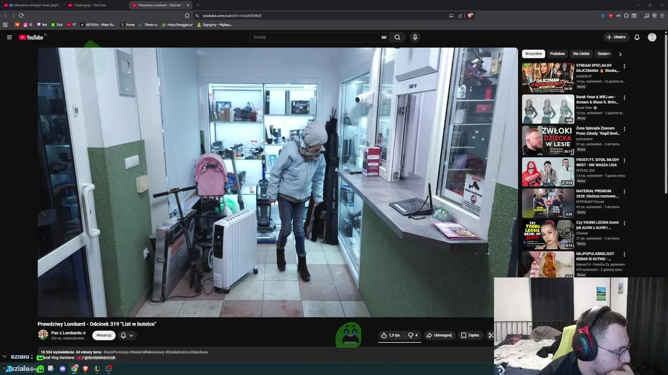
Task: Go to the YouTube home logo
Action: point(31,37)
